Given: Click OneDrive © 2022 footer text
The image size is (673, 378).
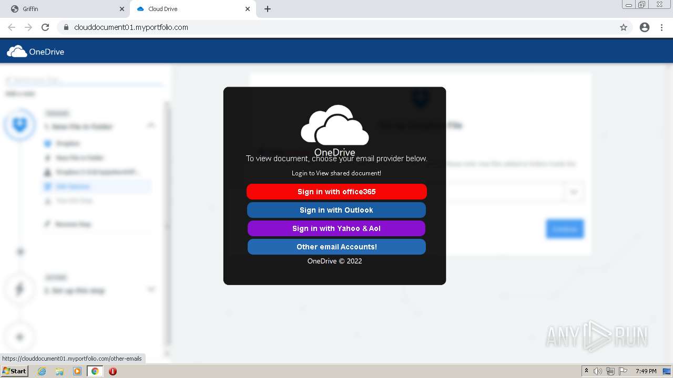Looking at the screenshot, I should 335,261.
